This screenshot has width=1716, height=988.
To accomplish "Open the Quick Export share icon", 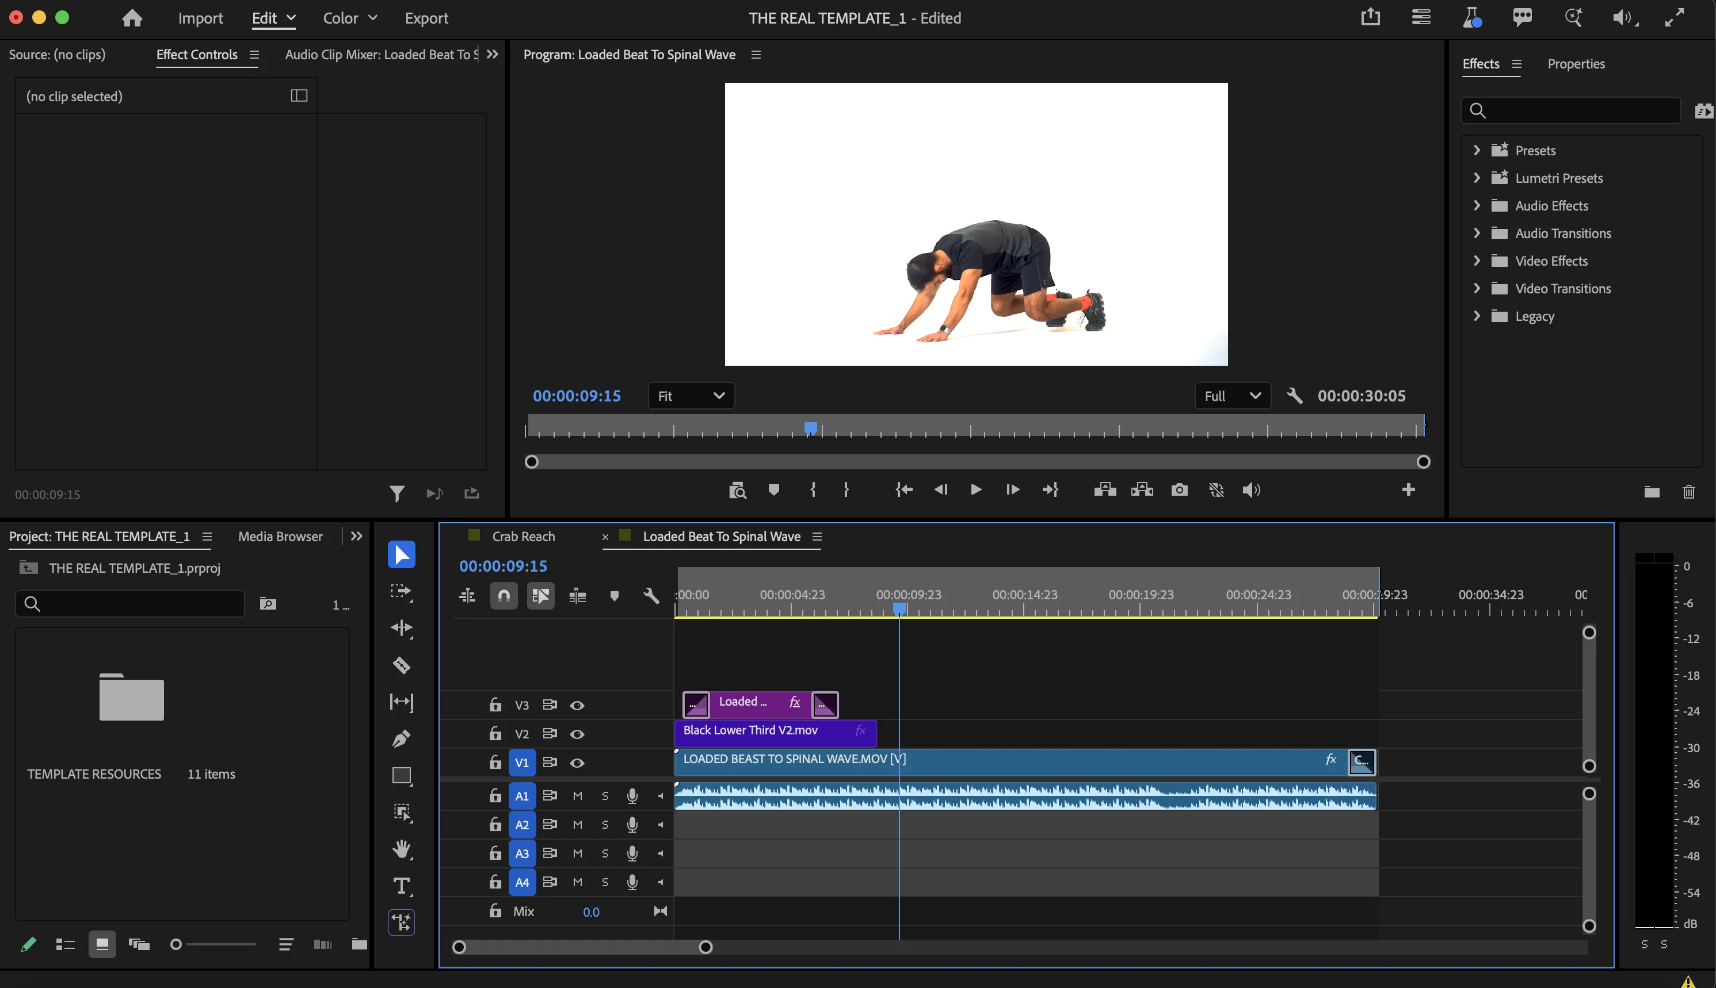I will pyautogui.click(x=1371, y=17).
